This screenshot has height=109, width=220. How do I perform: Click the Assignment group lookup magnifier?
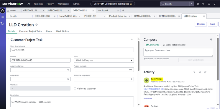pyautogui.click(x=68, y=70)
